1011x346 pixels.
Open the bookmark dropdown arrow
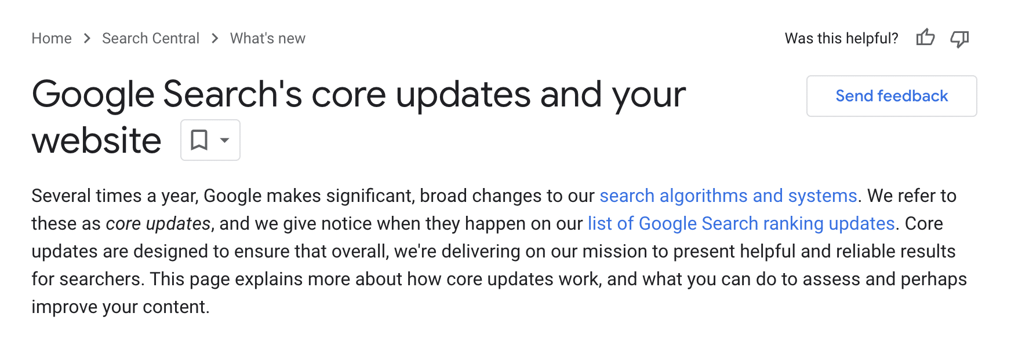coord(225,140)
